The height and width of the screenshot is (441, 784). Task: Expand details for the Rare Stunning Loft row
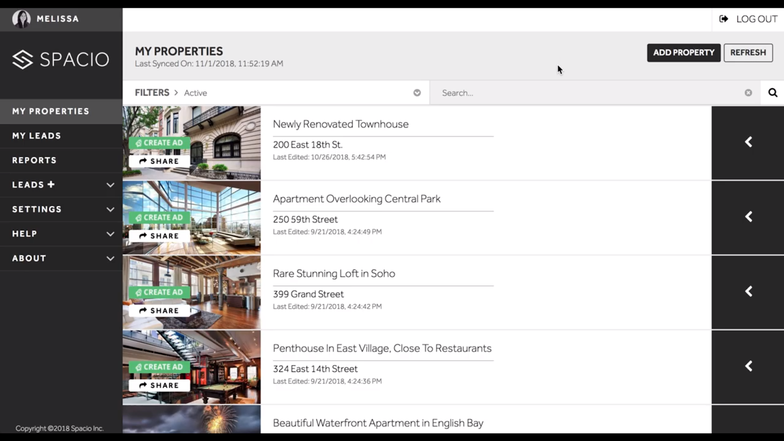click(x=748, y=291)
